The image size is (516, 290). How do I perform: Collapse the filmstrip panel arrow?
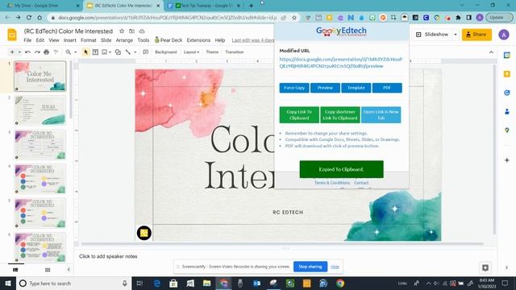click(x=69, y=270)
